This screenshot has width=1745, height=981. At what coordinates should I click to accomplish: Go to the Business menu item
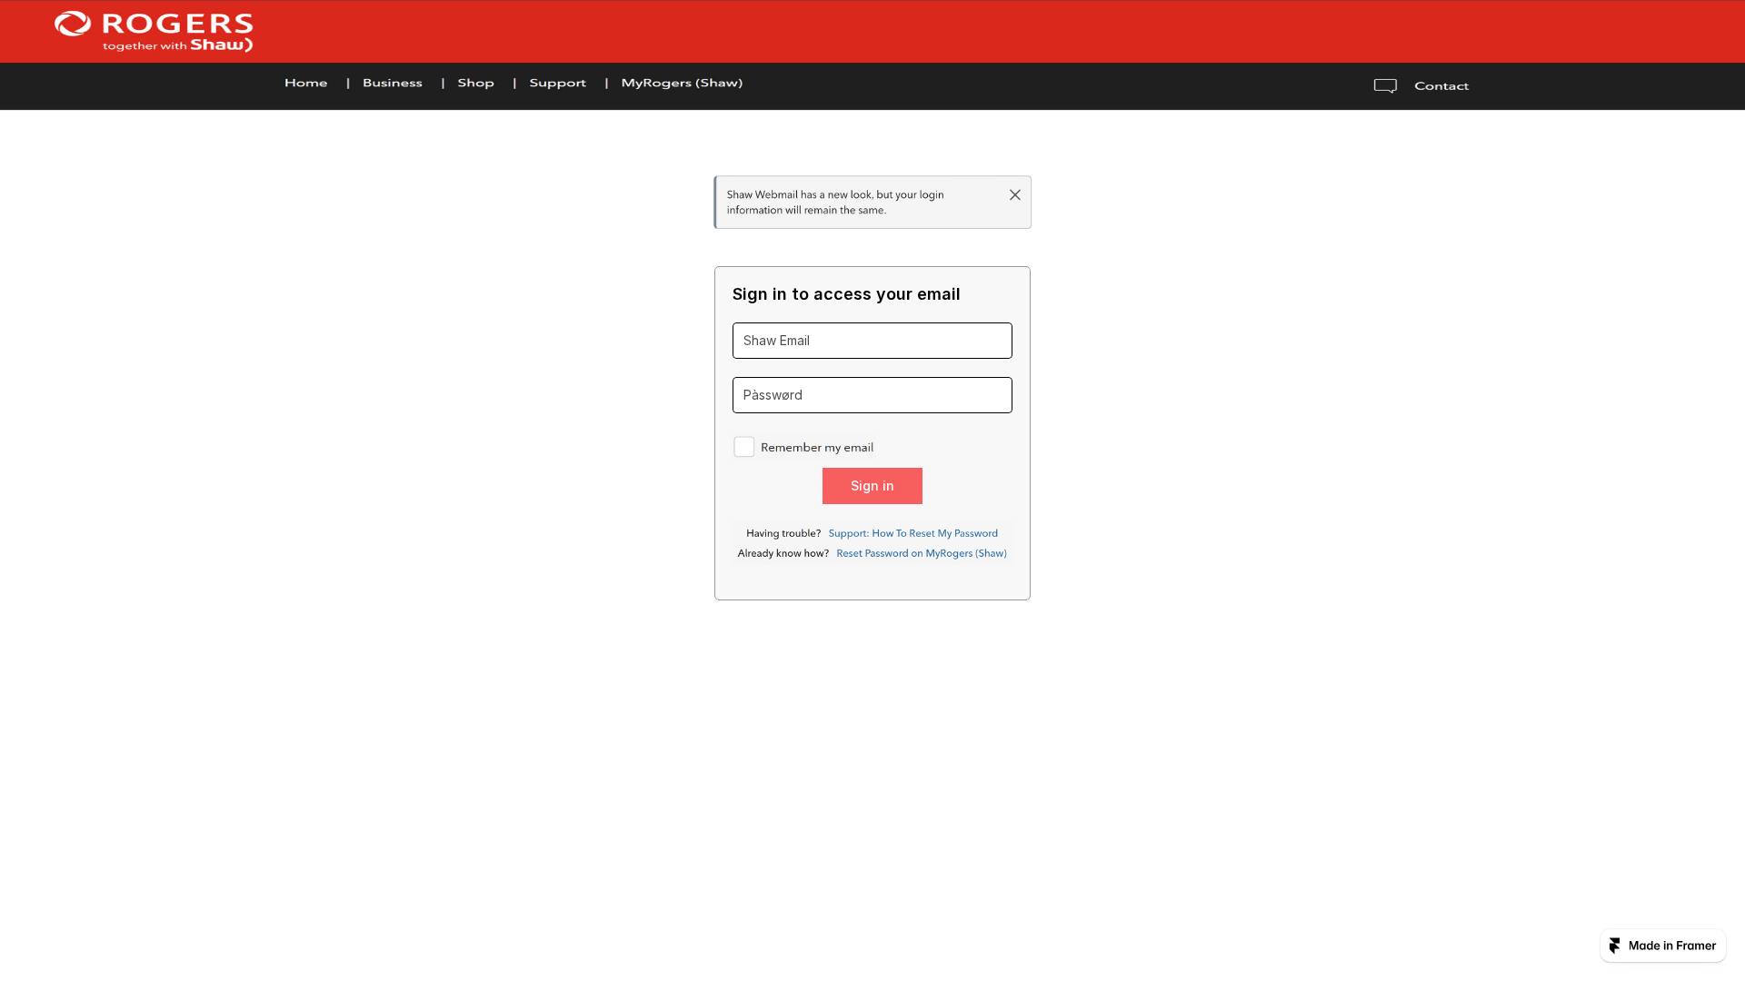(393, 83)
